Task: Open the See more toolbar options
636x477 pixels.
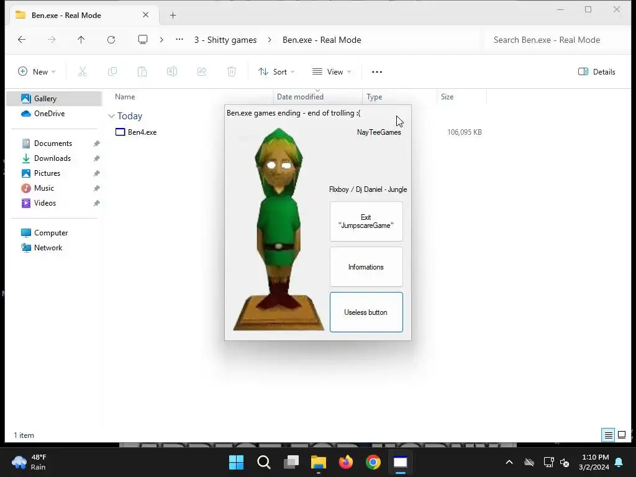Action: click(x=377, y=72)
